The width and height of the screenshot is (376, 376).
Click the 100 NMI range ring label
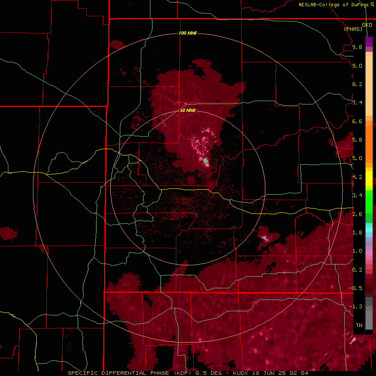click(x=188, y=33)
